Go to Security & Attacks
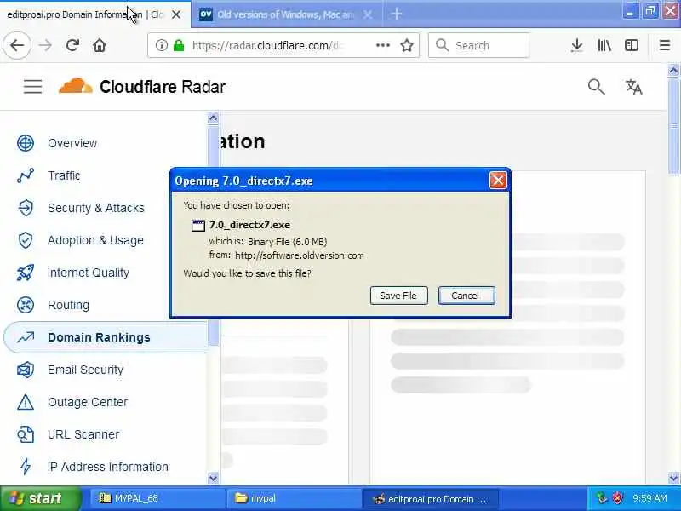Screen dimensions: 681x511 [96, 208]
